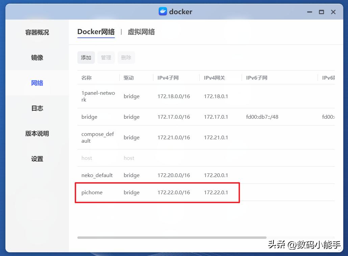Screen dimensions: 348x256
Task: Maximize the docker window
Action: (x=321, y=12)
